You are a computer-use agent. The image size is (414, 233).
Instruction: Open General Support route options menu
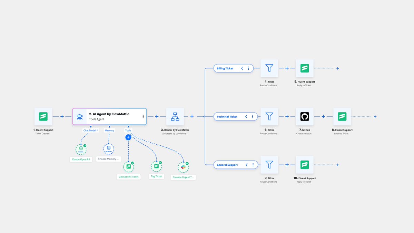pos(253,165)
